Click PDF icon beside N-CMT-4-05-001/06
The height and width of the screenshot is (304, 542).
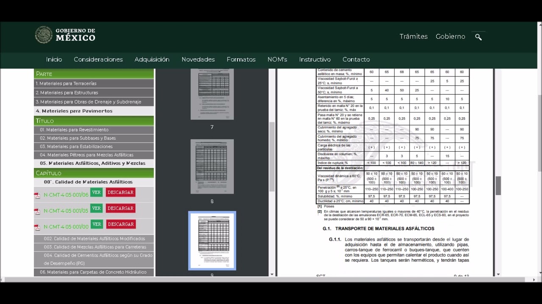(x=37, y=195)
